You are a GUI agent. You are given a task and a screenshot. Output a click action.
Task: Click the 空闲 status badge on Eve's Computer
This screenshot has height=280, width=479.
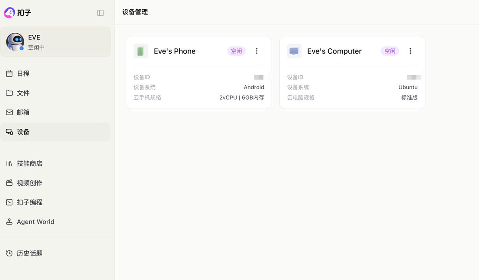390,51
